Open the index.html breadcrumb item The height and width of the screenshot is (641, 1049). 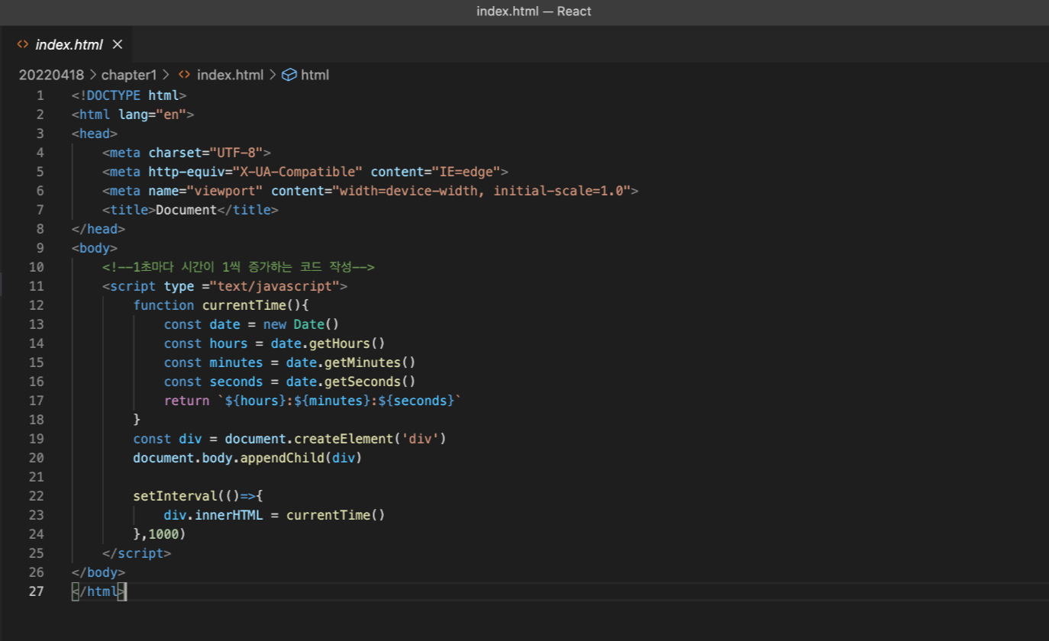click(x=230, y=75)
